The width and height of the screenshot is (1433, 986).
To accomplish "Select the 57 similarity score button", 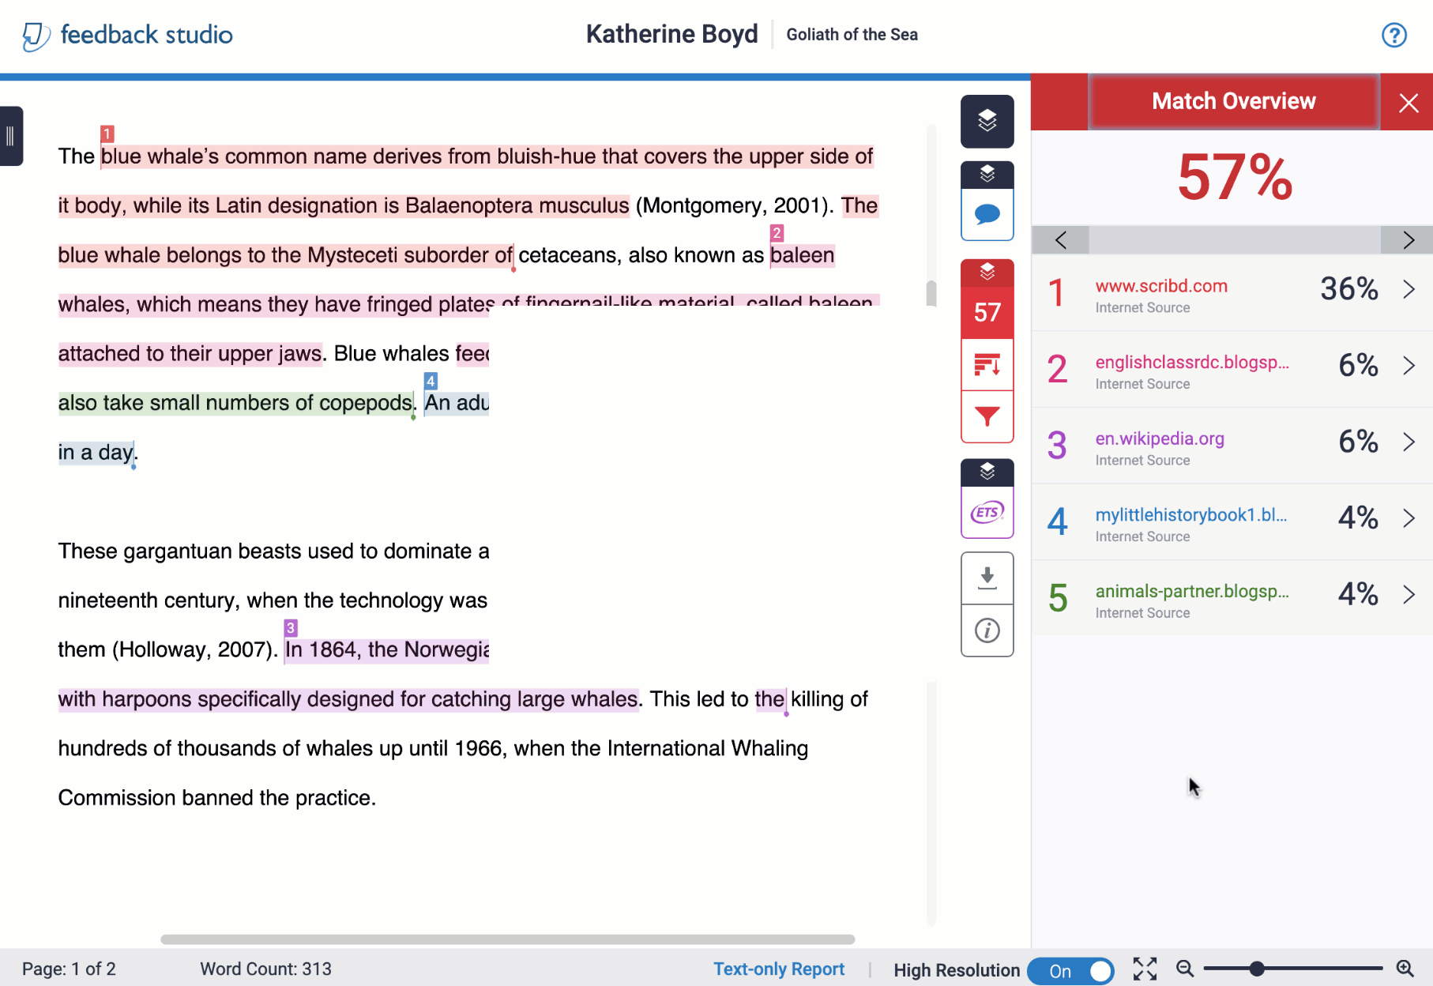I will [987, 312].
